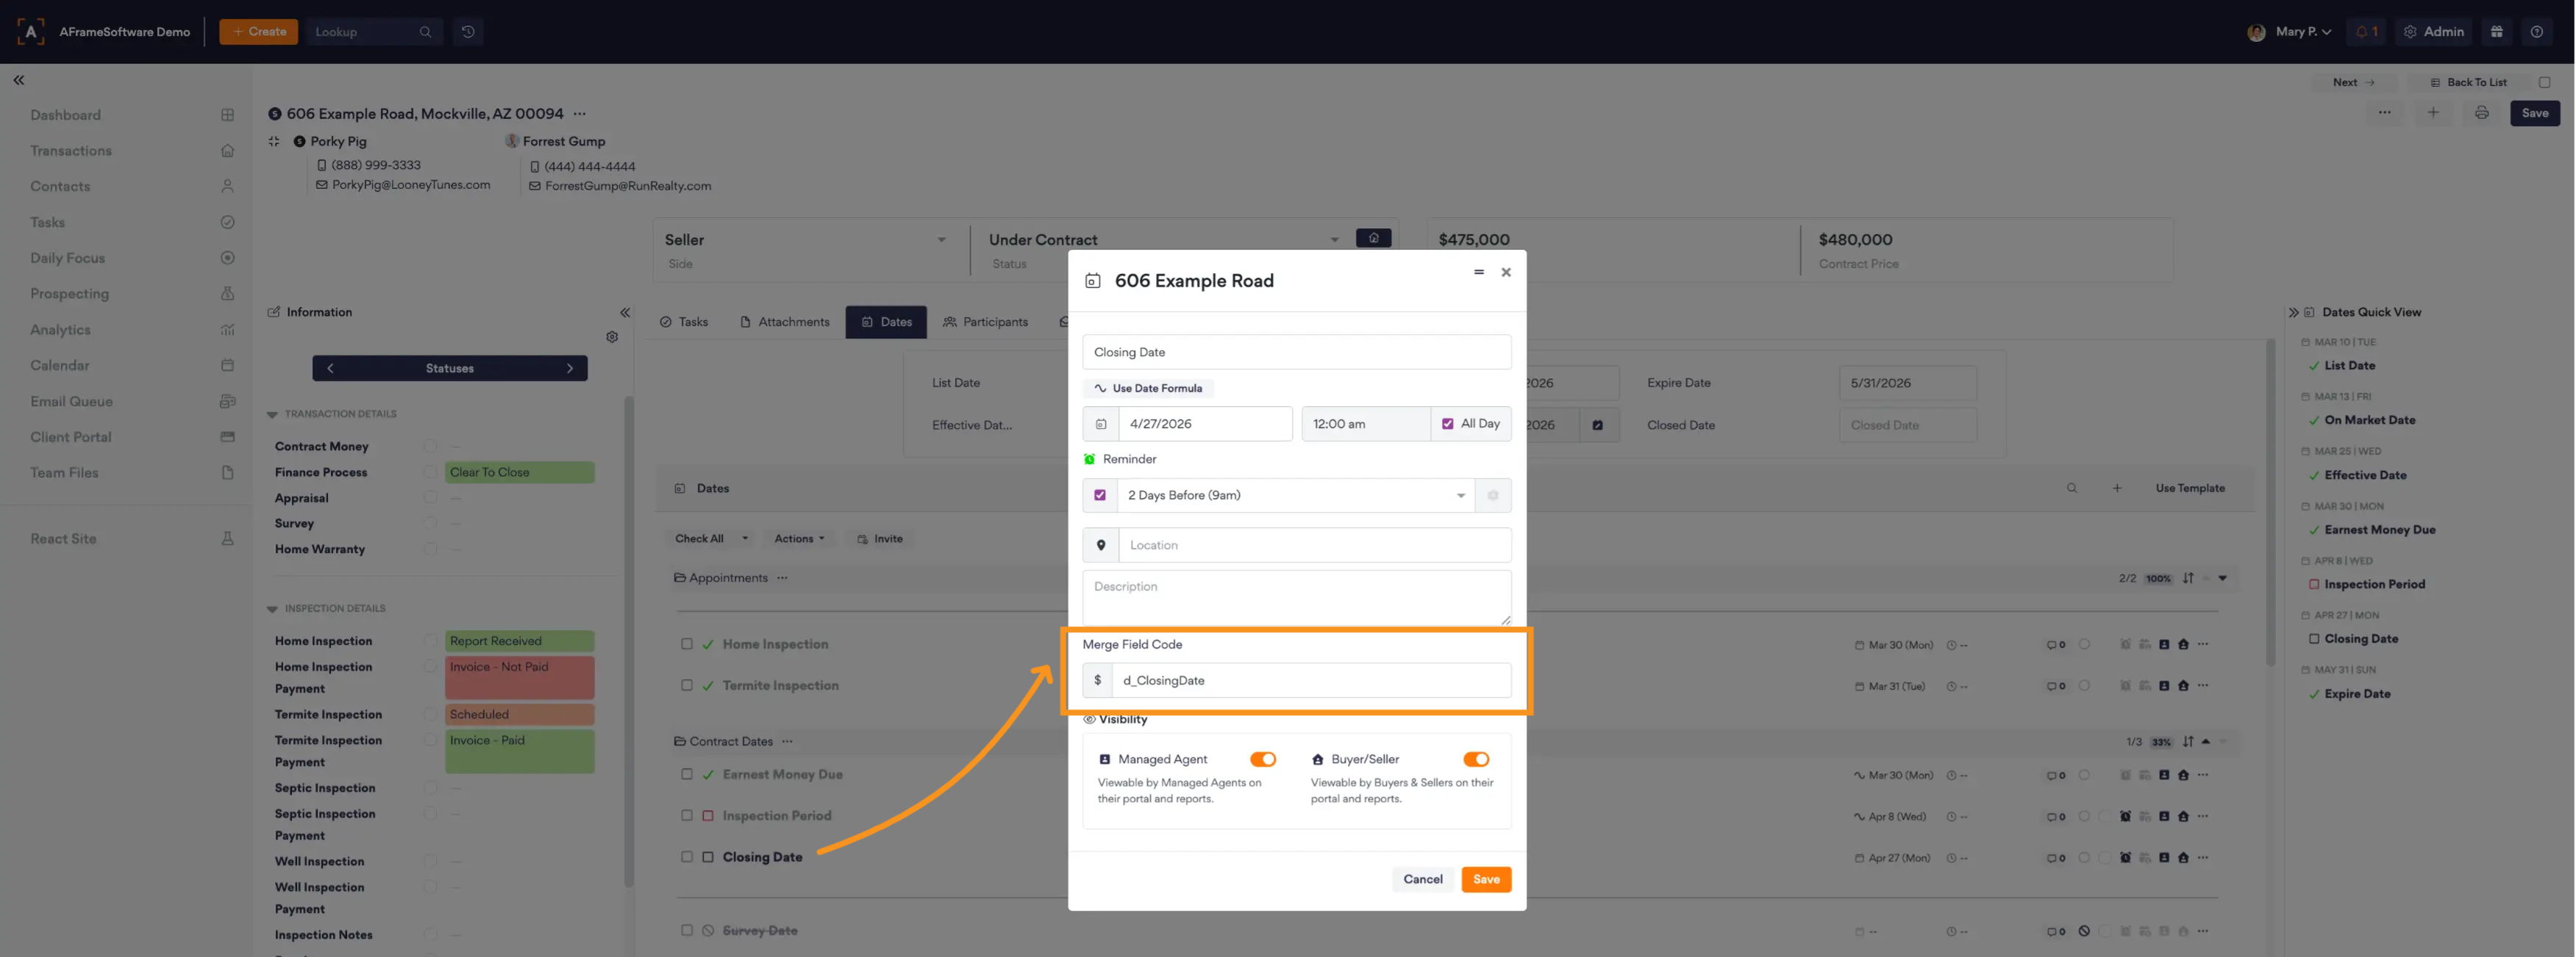This screenshot has width=2576, height=957.
Task: Click the search icon in Dates header
Action: pyautogui.click(x=2071, y=488)
